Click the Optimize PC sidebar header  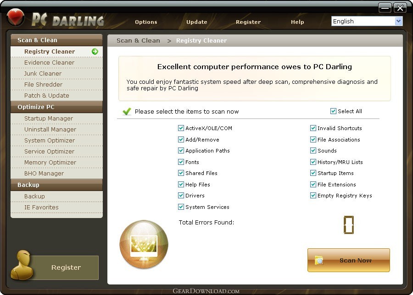[56, 107]
